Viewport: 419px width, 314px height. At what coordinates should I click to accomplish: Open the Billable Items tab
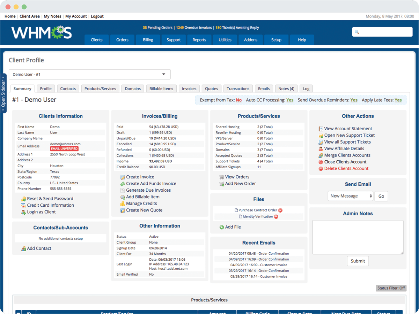pos(161,89)
